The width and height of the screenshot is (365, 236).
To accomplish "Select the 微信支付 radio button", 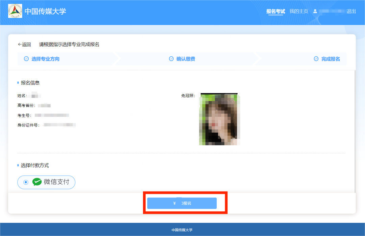I will [26, 182].
